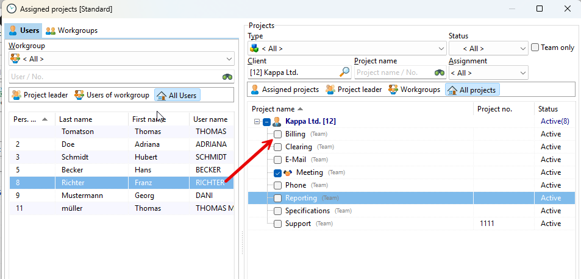The image size is (581, 279).
Task: Enable the Team only checkbox
Action: click(535, 48)
